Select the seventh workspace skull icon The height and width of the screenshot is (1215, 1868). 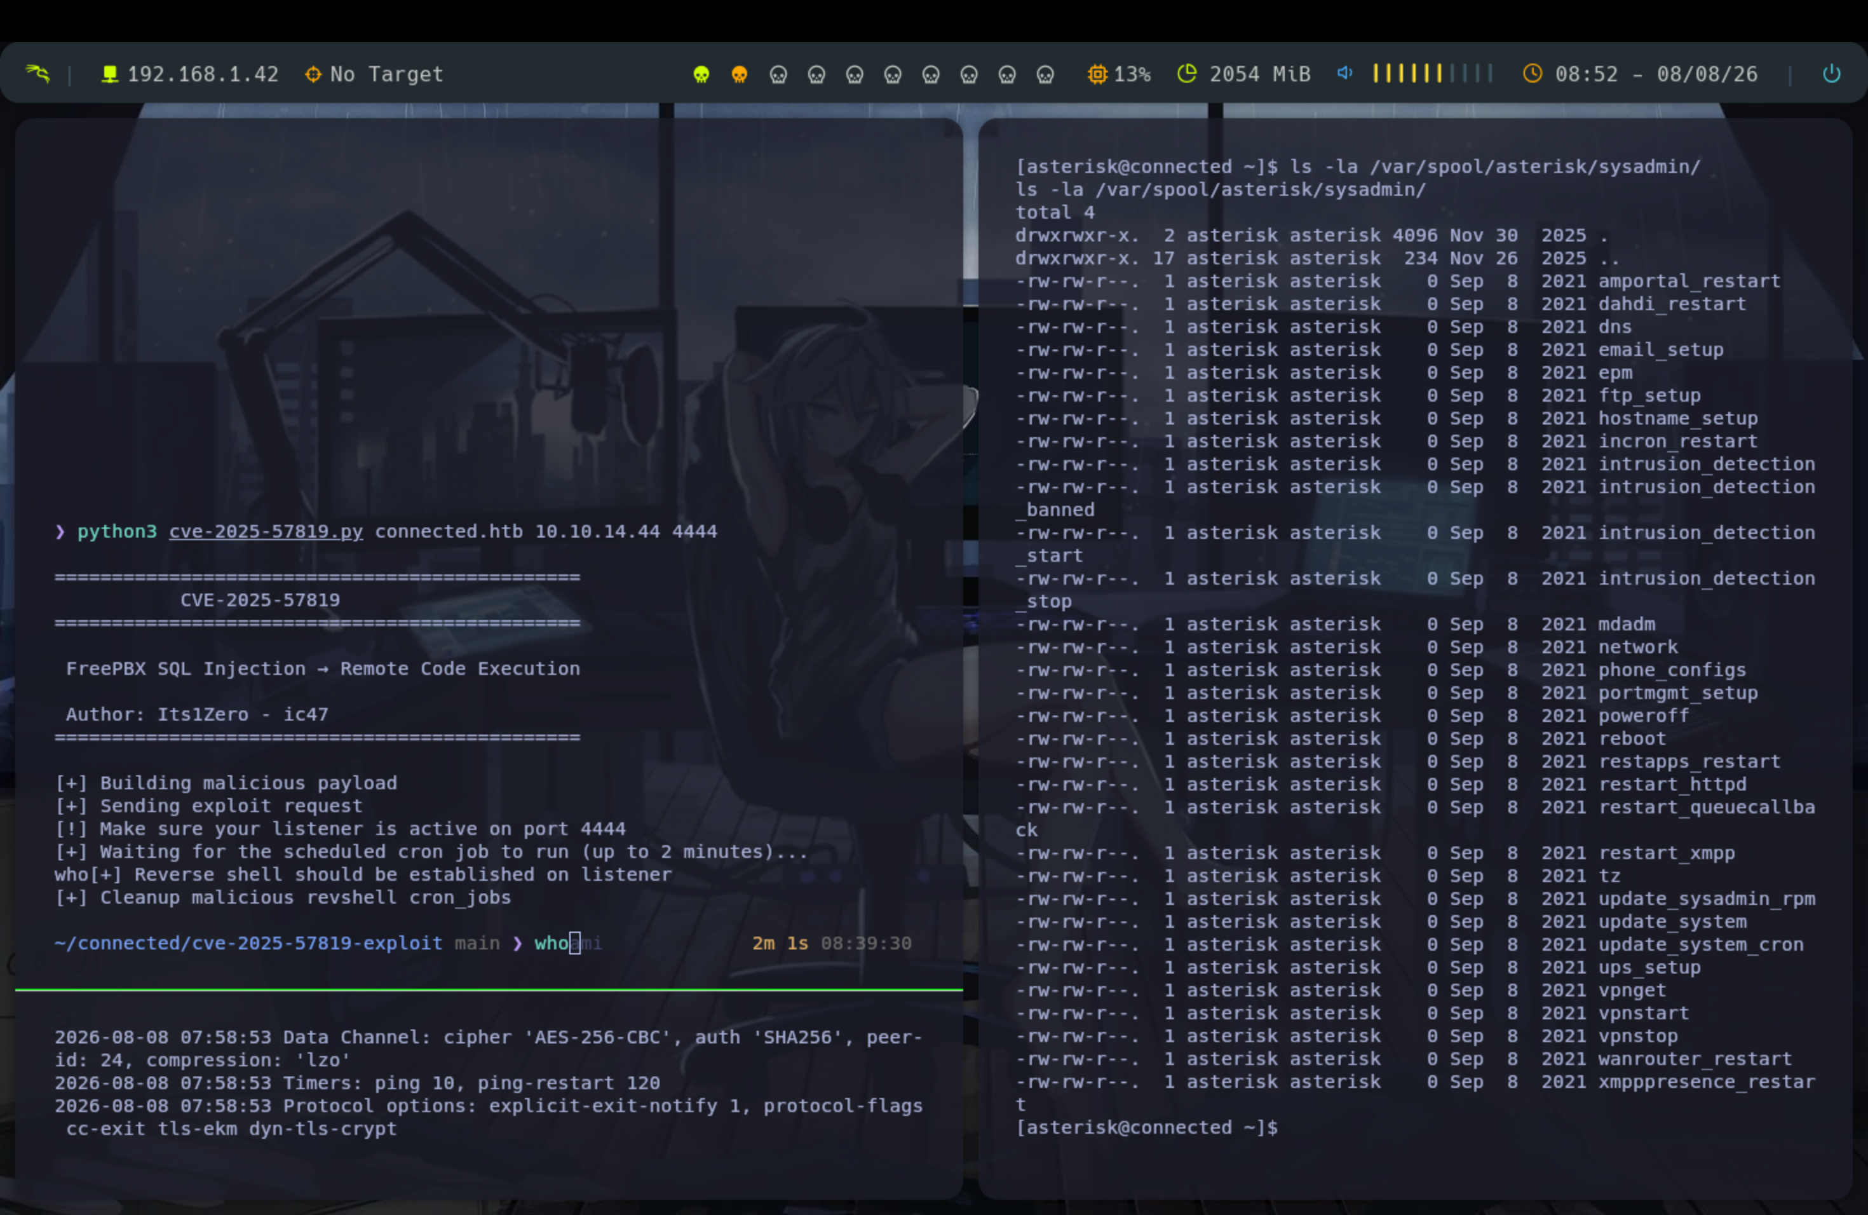[x=931, y=74]
